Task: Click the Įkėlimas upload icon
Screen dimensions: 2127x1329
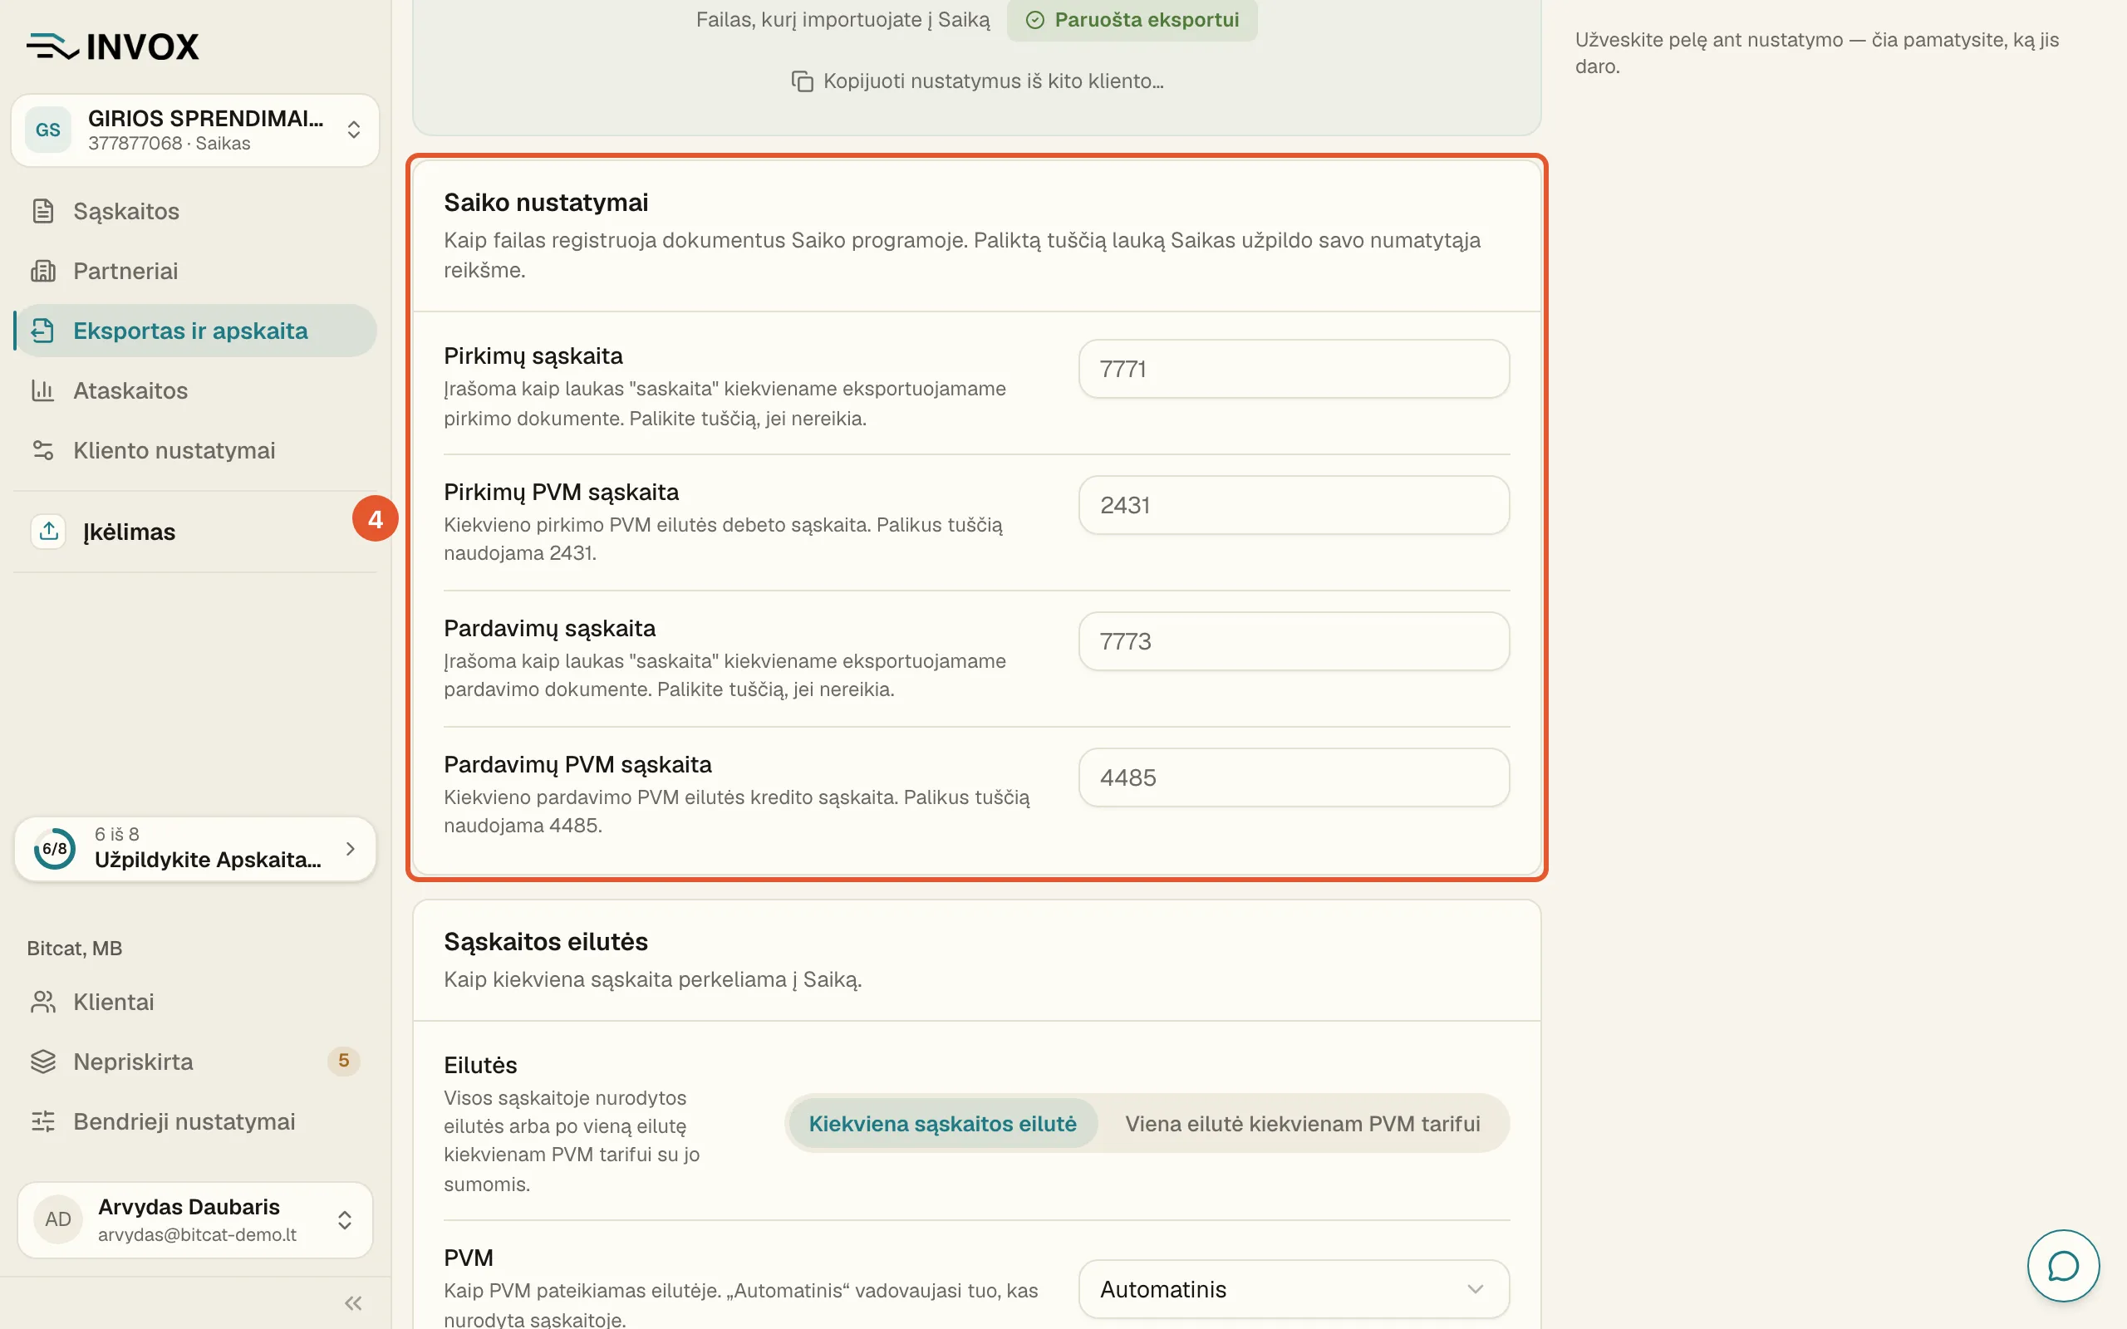Action: [x=48, y=531]
